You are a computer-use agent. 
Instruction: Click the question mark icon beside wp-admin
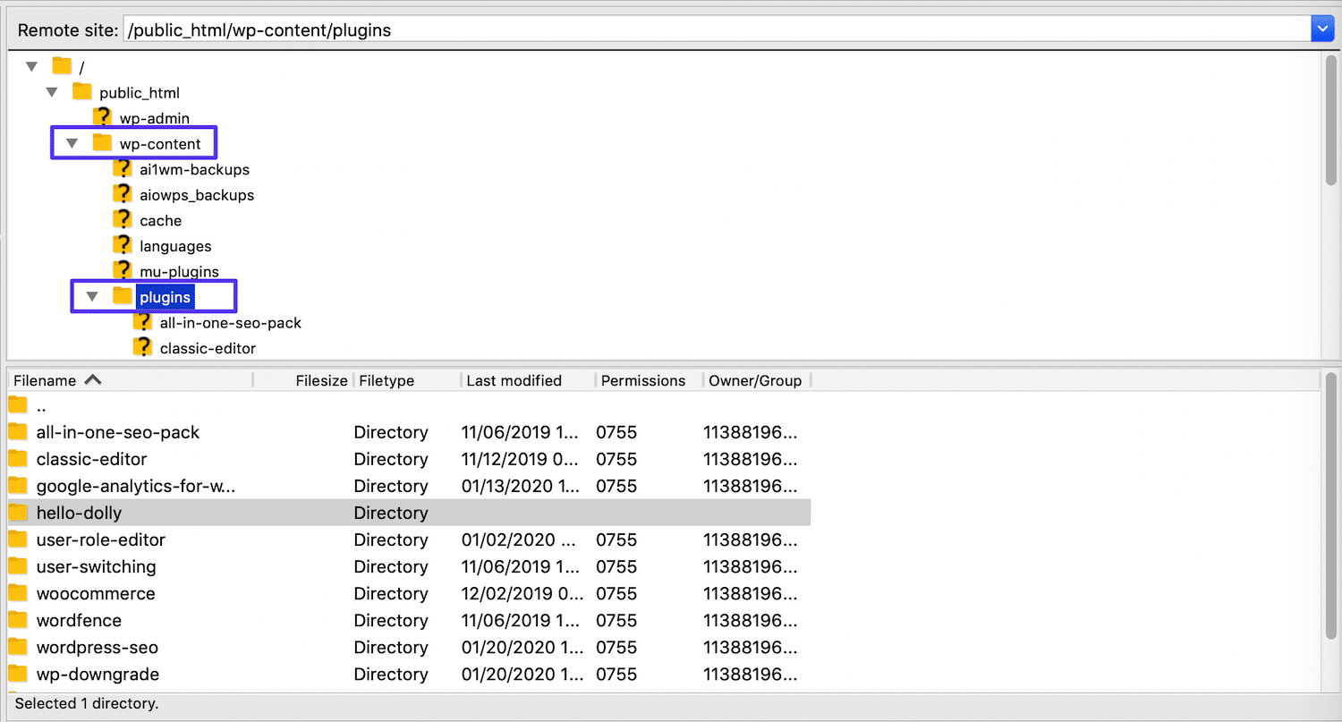(x=102, y=117)
